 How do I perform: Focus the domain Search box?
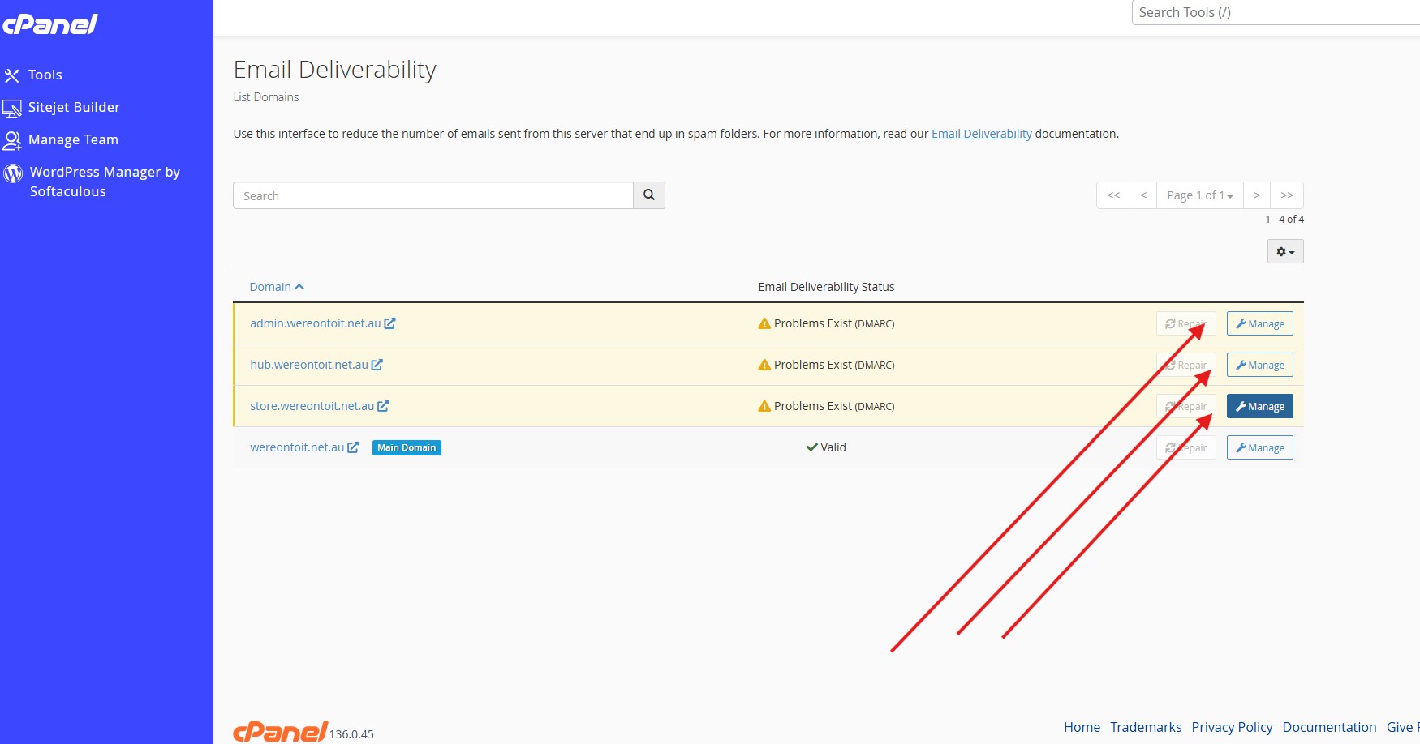433,195
